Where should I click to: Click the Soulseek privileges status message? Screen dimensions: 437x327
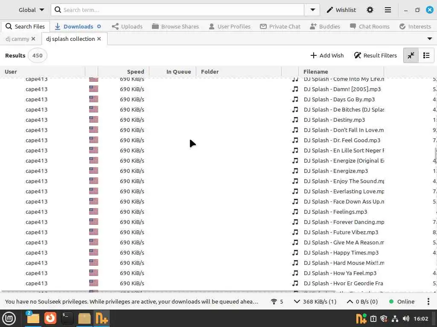(131, 302)
